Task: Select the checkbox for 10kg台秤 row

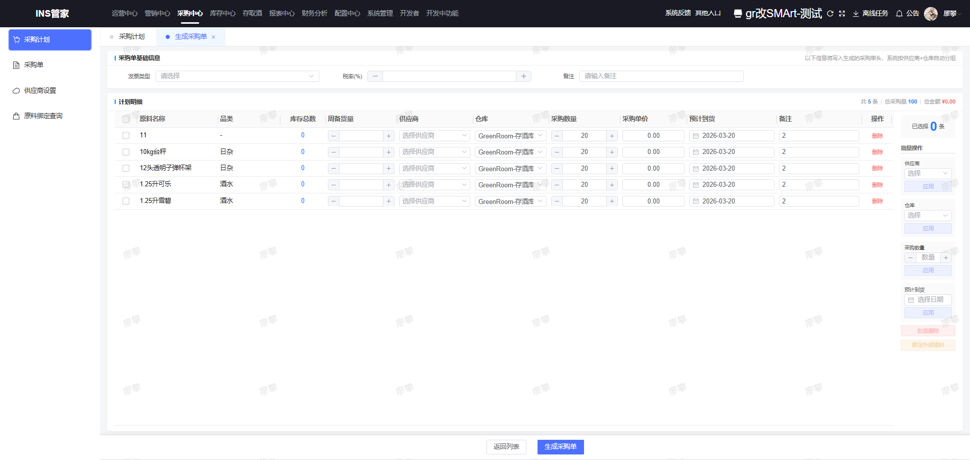Action: (x=126, y=152)
